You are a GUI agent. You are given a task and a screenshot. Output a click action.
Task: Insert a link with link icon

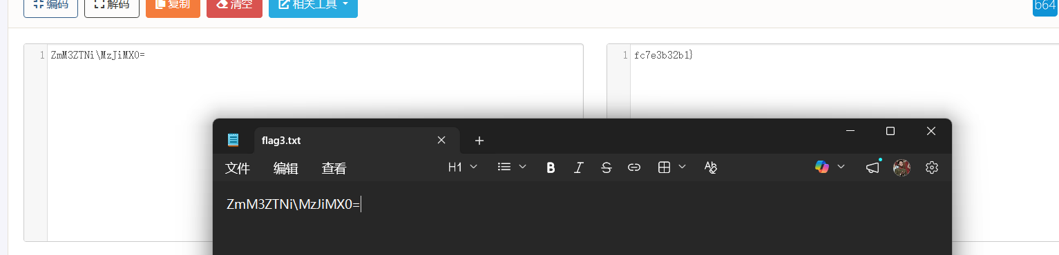(633, 167)
